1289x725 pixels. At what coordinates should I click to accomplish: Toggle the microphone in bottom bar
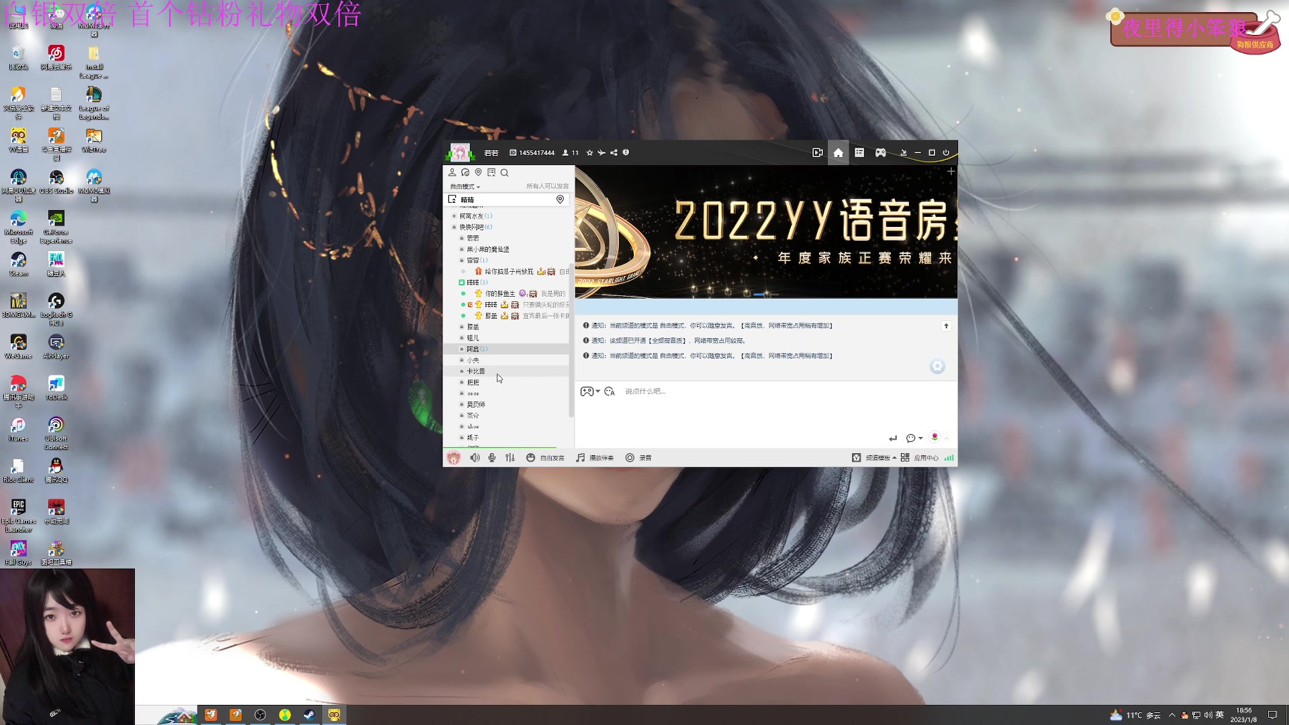pos(492,458)
